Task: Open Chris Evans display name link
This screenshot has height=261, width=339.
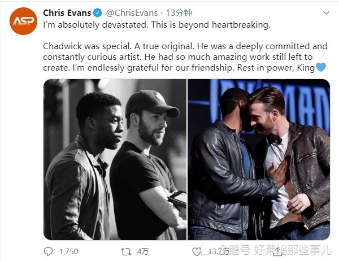Action: tap(67, 13)
